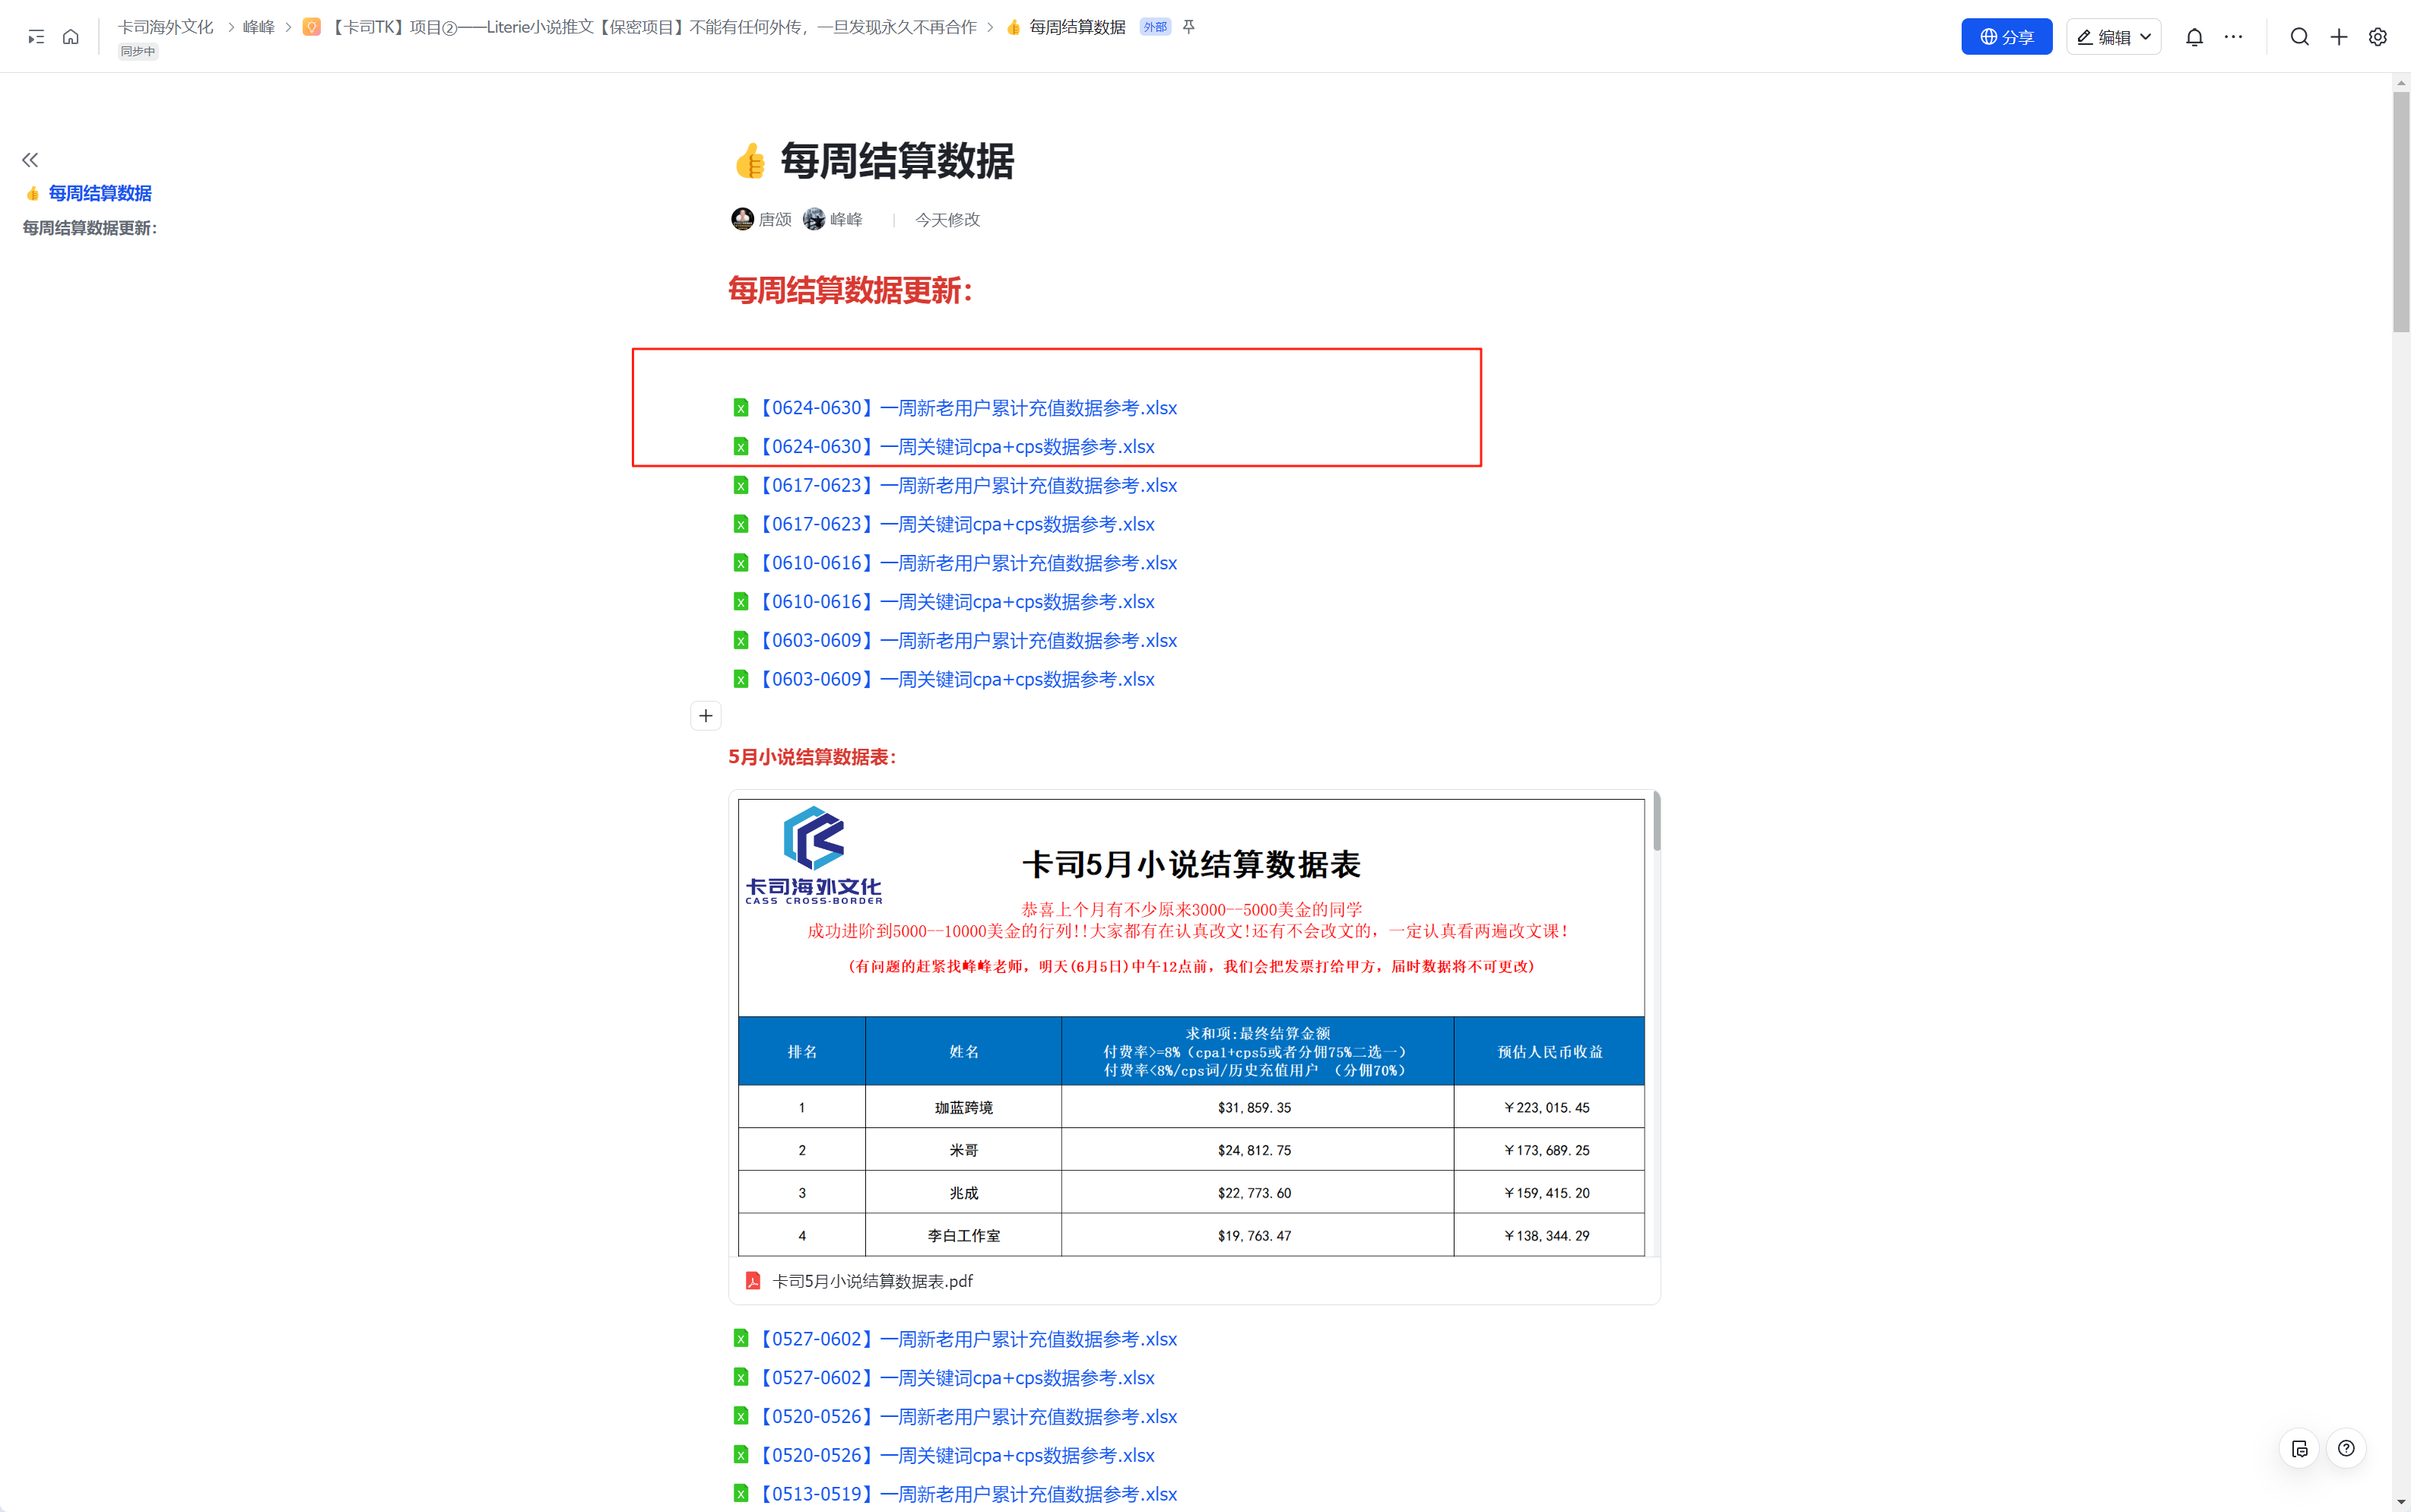Click the PDF preview inner scrollbar
The image size is (2411, 1512).
(1656, 822)
